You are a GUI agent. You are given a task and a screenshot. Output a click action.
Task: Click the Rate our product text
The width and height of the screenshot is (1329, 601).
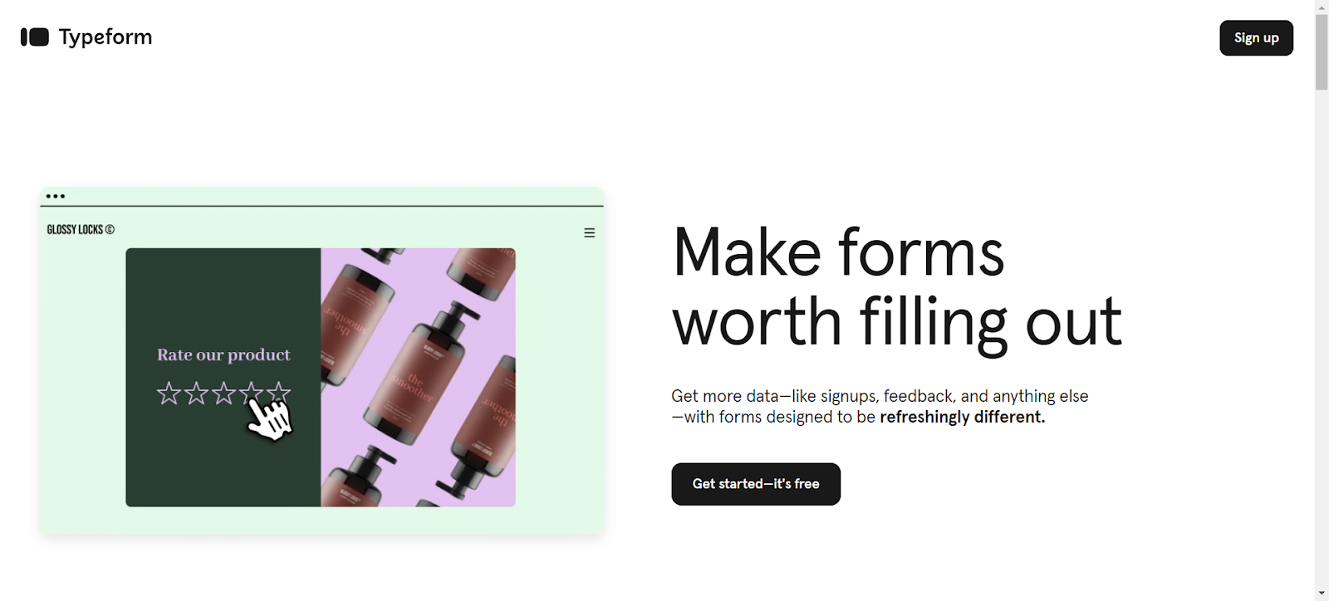pyautogui.click(x=223, y=355)
